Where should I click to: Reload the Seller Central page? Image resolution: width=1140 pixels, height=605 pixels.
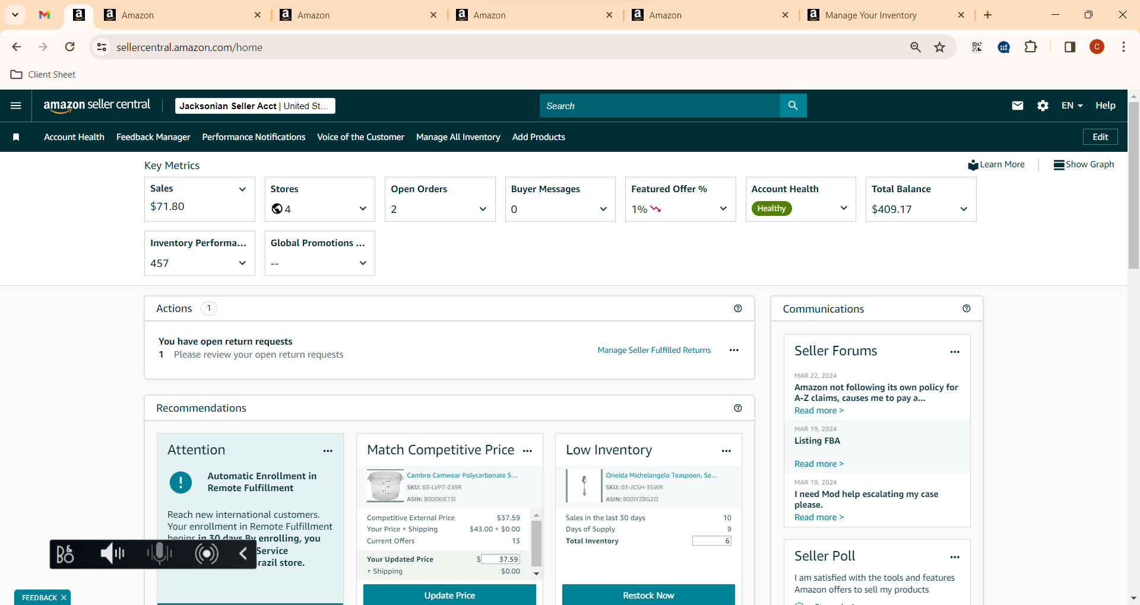pos(69,47)
